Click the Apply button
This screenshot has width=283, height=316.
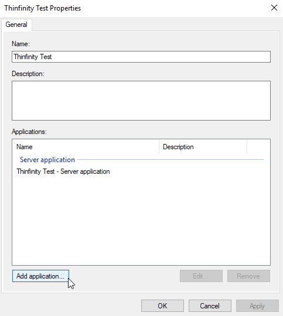257,305
